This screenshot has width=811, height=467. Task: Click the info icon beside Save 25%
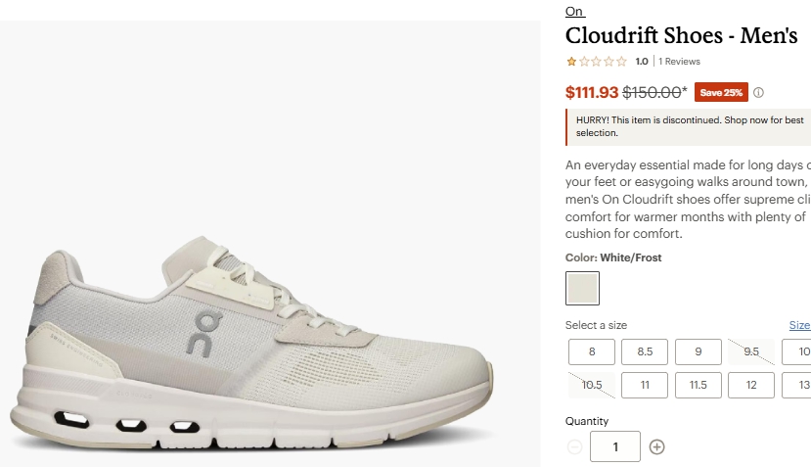tap(758, 93)
